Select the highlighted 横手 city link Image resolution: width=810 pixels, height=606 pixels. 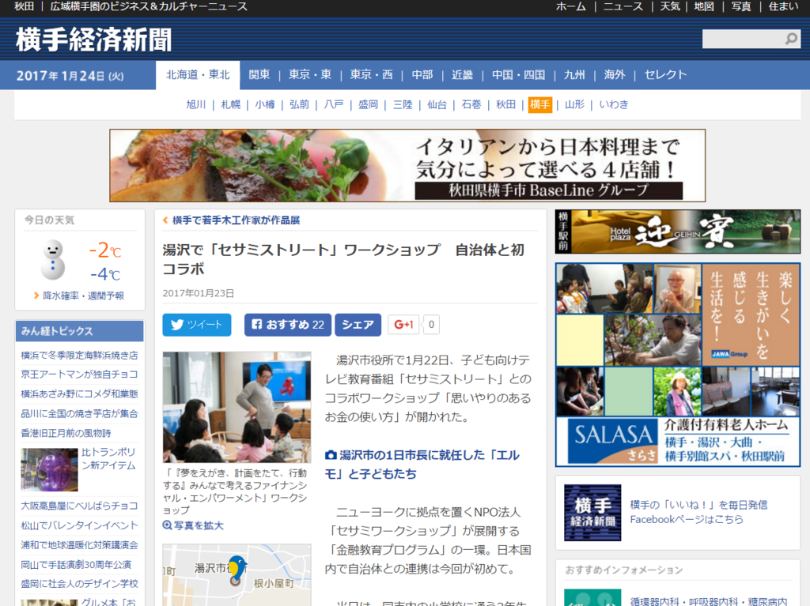(x=539, y=105)
